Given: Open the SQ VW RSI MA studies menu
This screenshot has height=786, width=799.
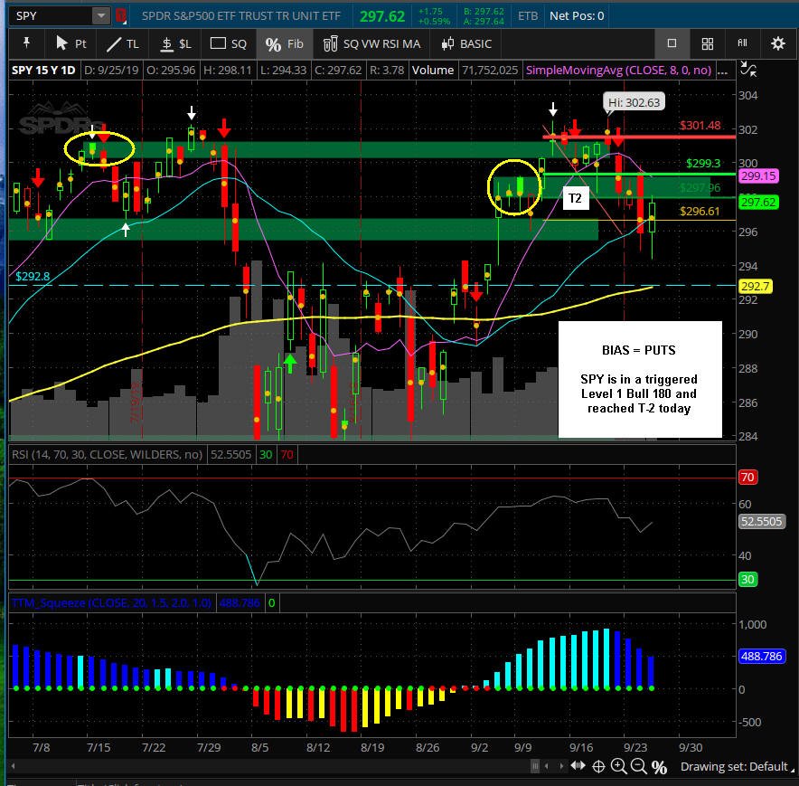Looking at the screenshot, I should 372,43.
